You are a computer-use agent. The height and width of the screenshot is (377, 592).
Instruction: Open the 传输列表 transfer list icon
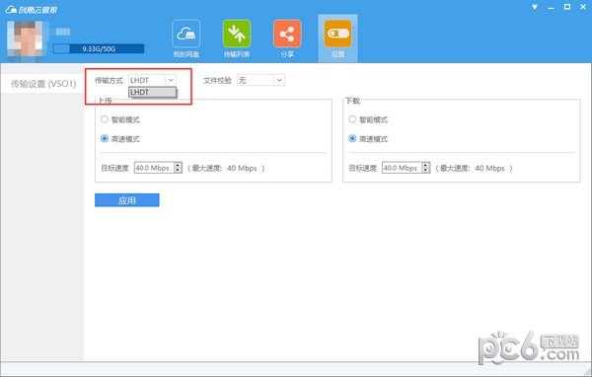tap(237, 34)
